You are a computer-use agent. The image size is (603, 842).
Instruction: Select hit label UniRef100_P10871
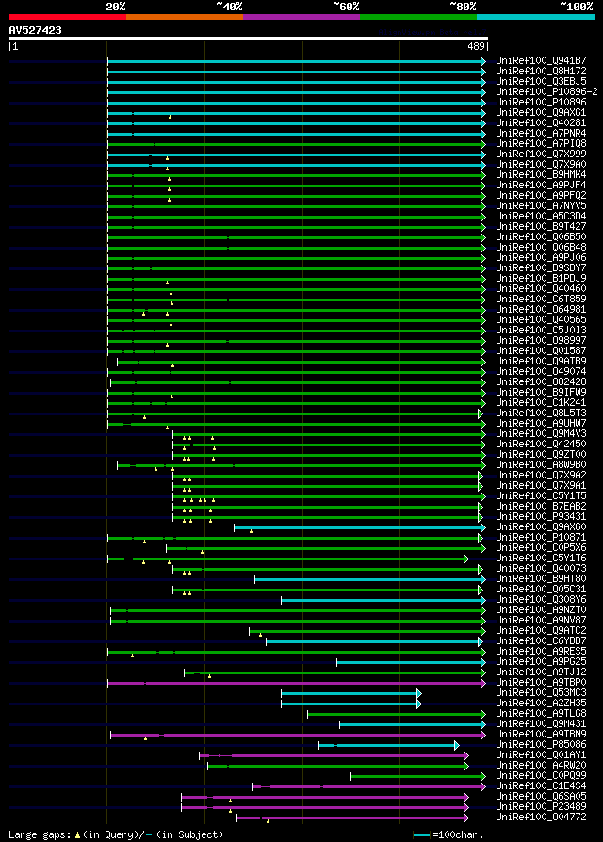541,538
